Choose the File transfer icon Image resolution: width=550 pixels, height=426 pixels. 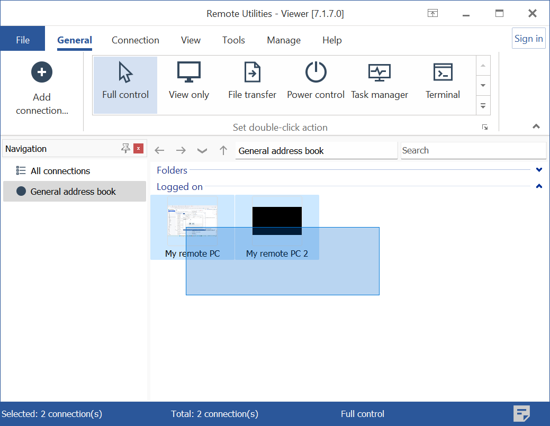252,73
